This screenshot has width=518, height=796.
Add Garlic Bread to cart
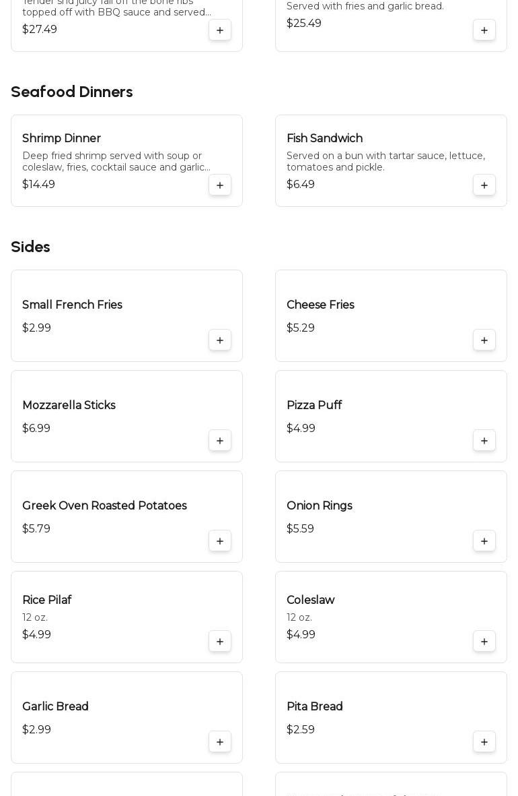point(220,742)
